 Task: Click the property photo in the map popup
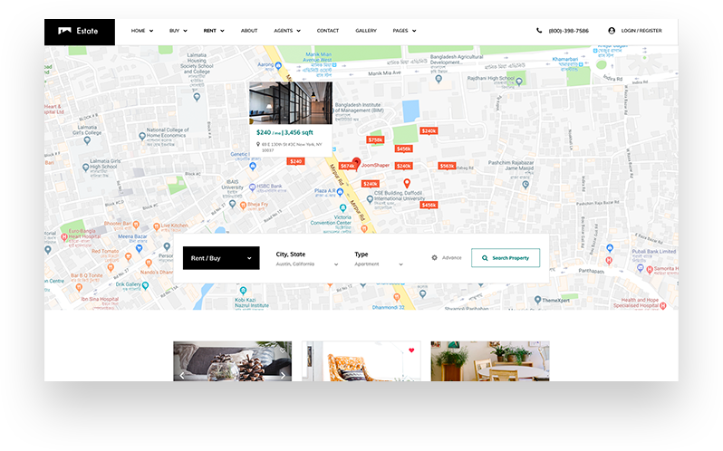pos(290,102)
